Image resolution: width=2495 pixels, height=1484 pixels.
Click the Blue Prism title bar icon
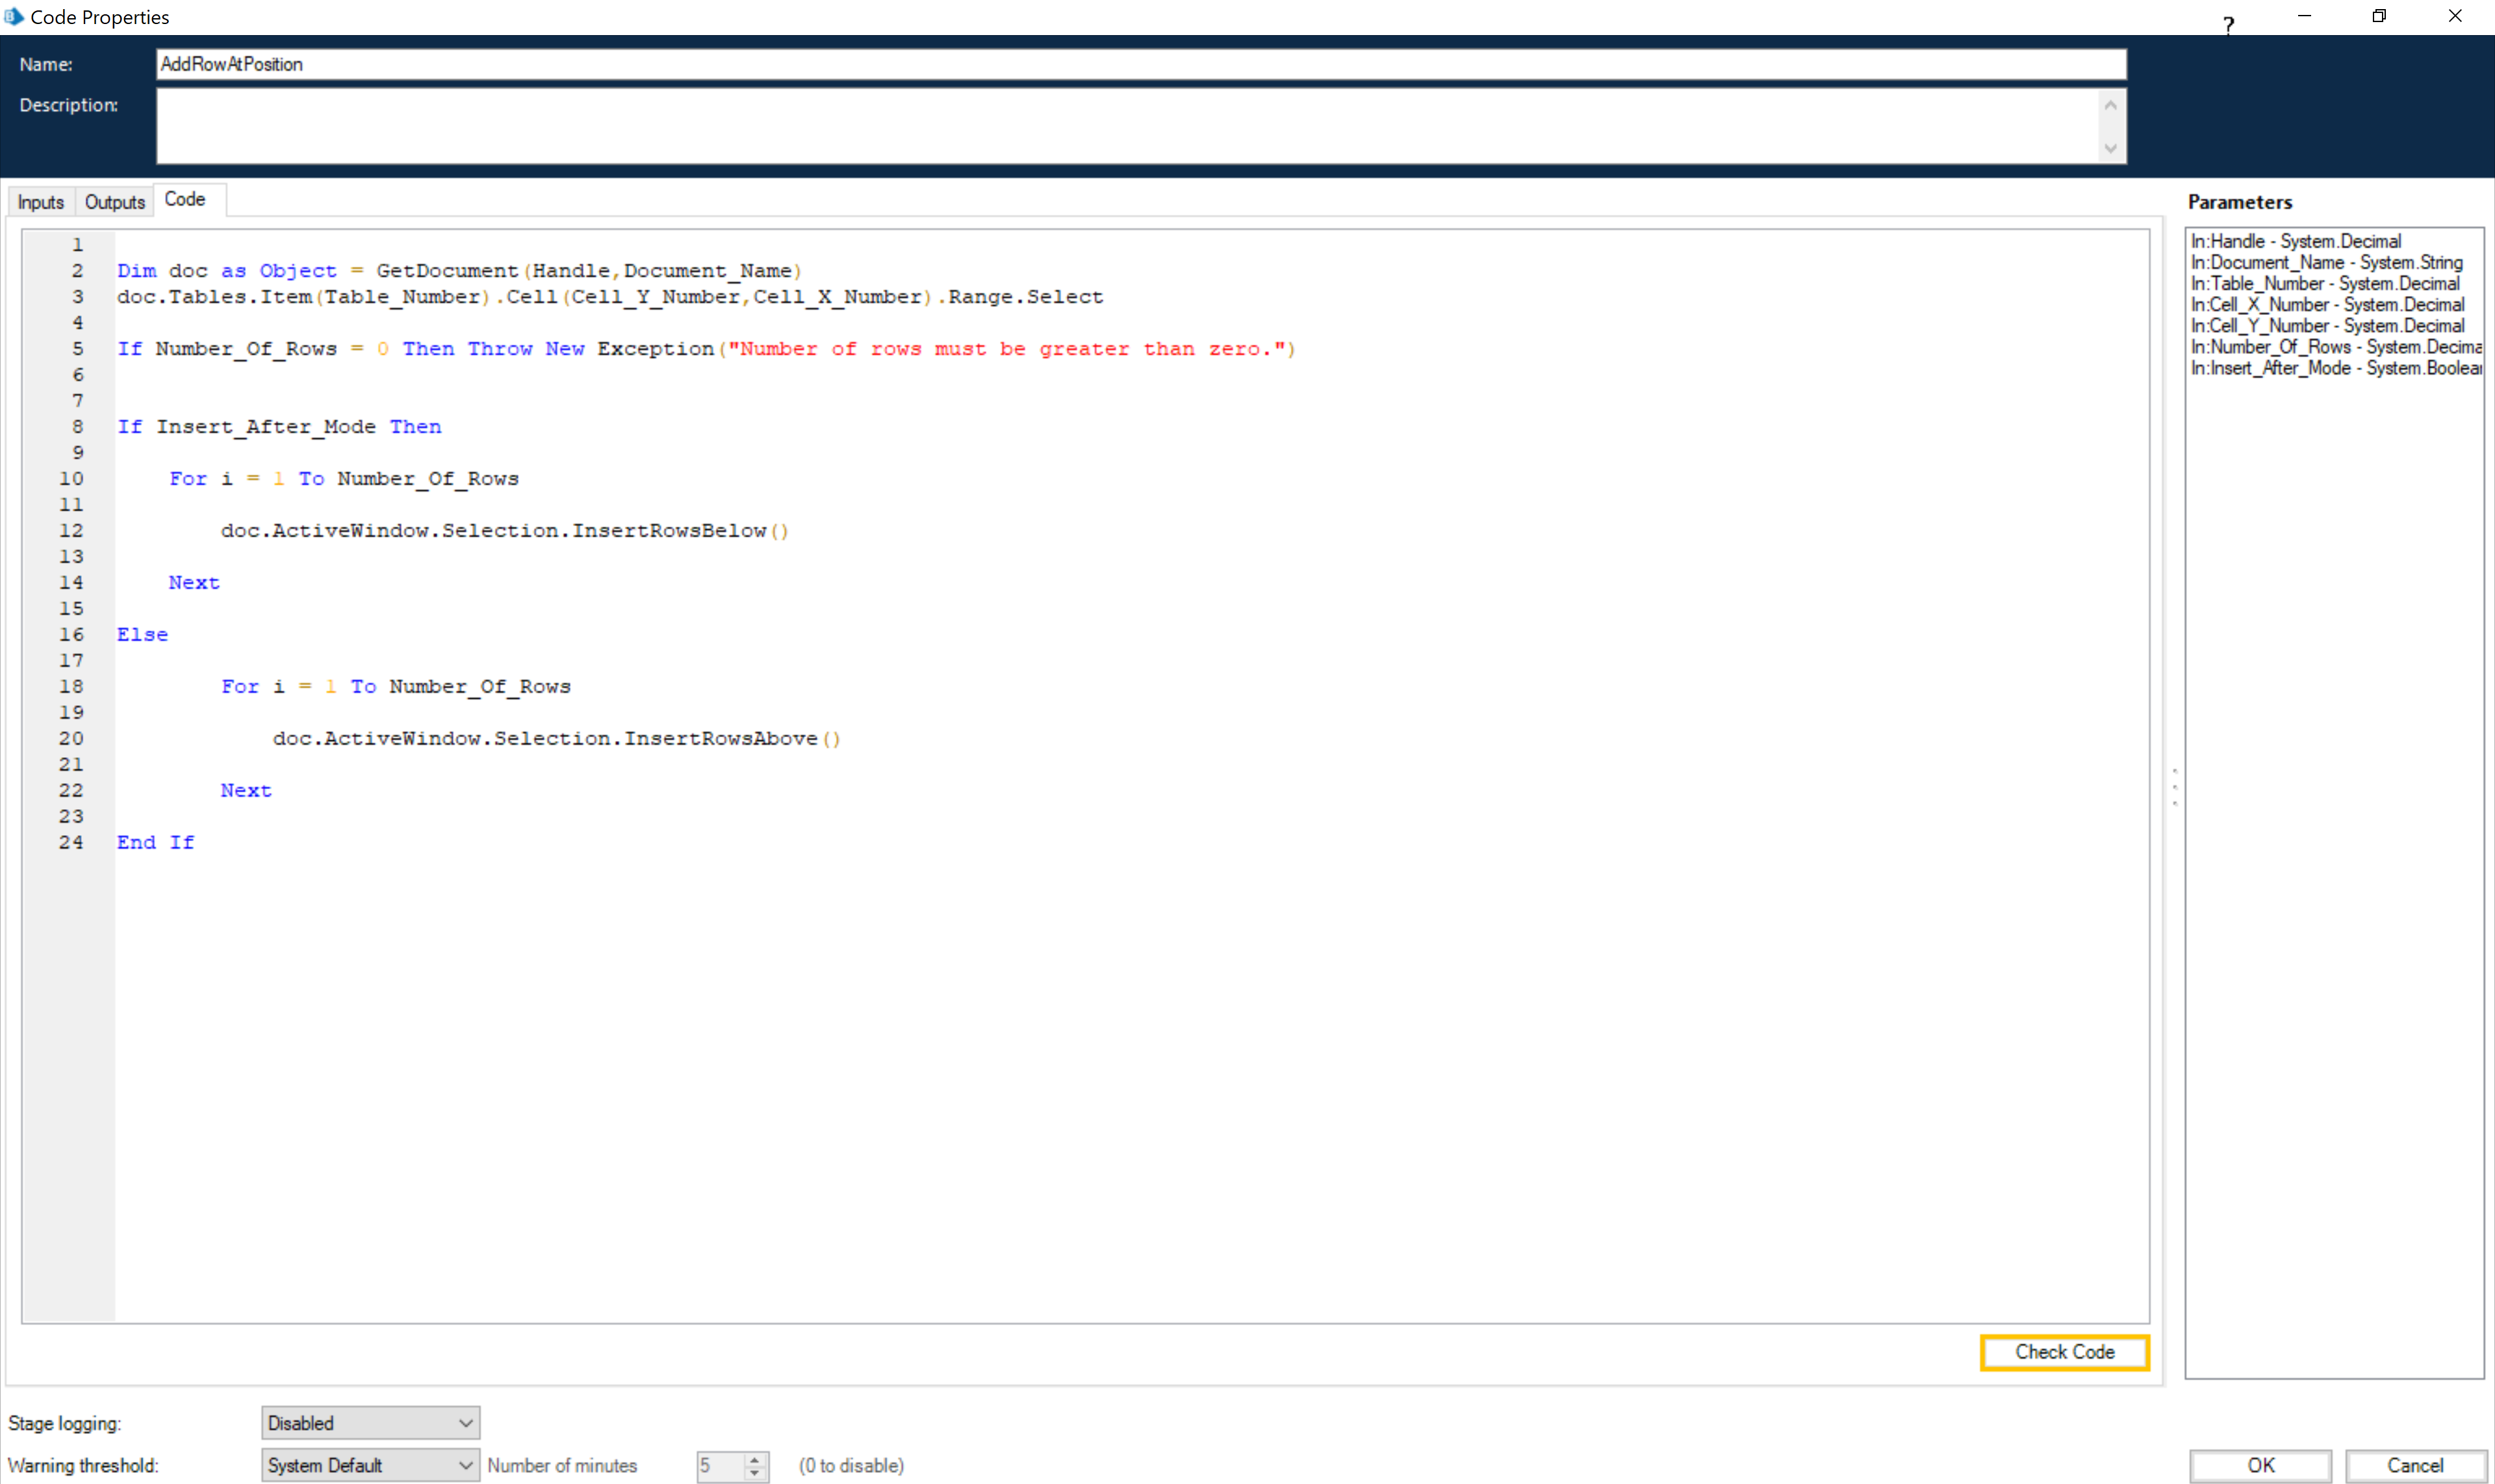click(x=13, y=16)
